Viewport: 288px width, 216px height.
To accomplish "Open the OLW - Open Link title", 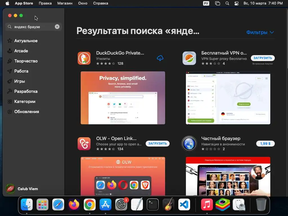I will tap(116, 138).
